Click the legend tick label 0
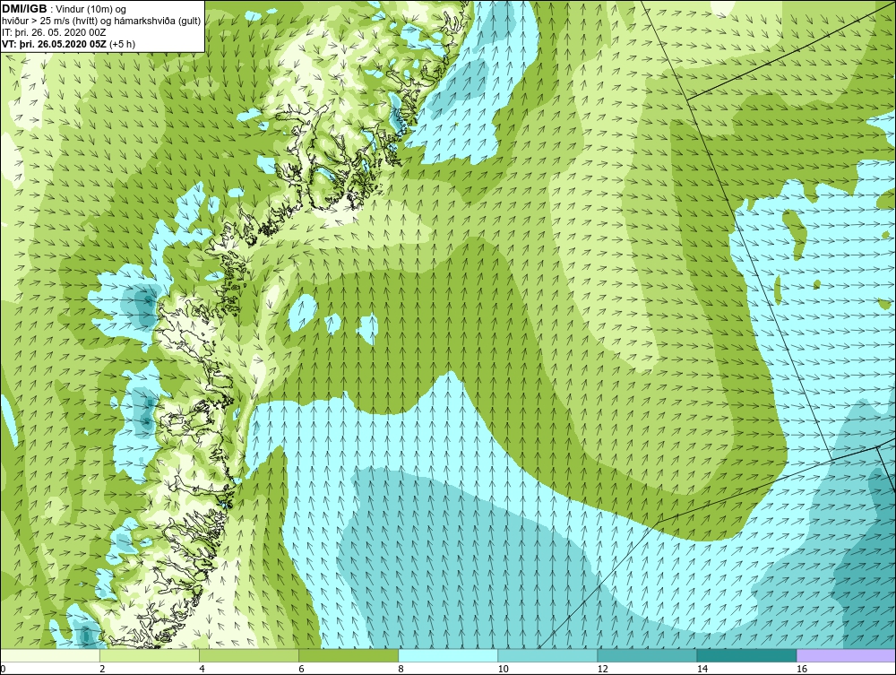 click(x=3, y=669)
